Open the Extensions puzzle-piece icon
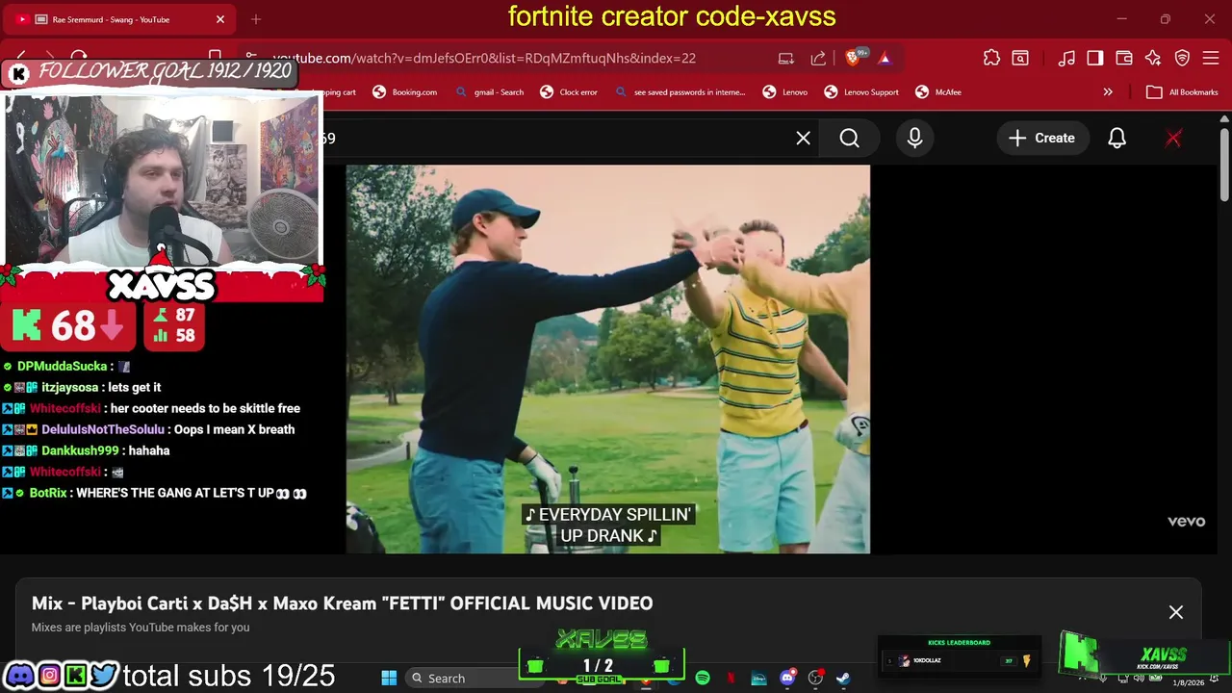The image size is (1232, 693). tap(991, 58)
